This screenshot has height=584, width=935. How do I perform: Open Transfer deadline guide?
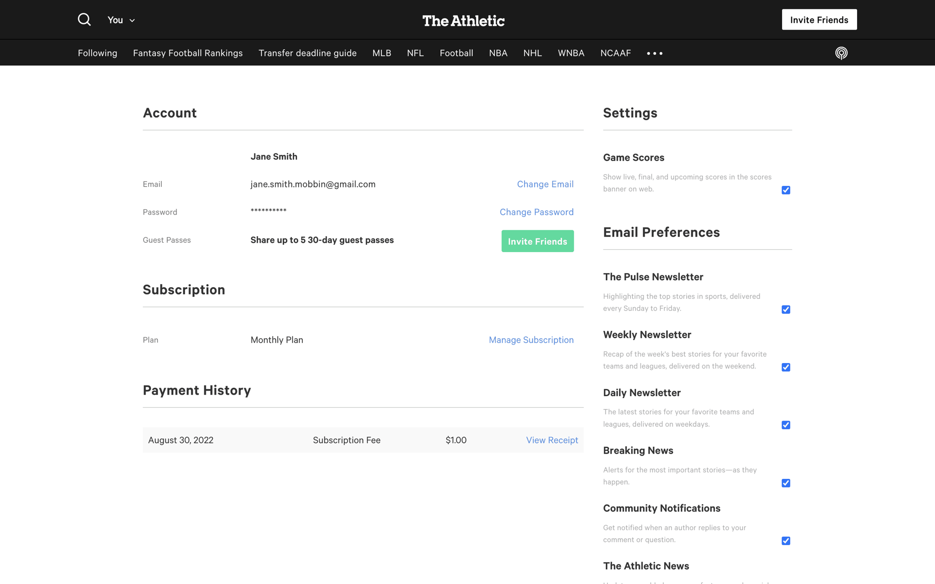pos(307,53)
